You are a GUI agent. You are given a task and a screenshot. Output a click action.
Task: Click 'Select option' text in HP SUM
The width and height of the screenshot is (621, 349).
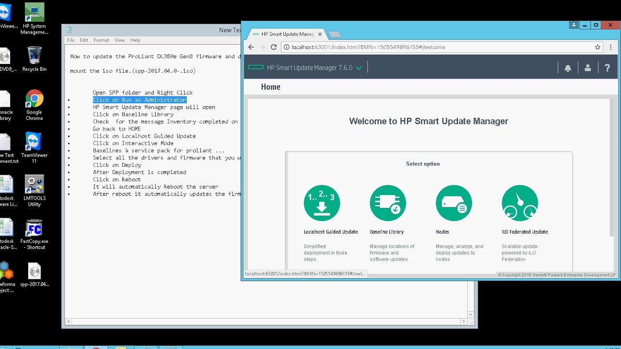pyautogui.click(x=423, y=164)
